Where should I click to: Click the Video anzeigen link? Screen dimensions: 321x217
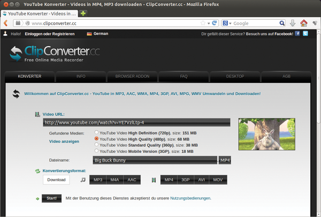[x=64, y=141]
